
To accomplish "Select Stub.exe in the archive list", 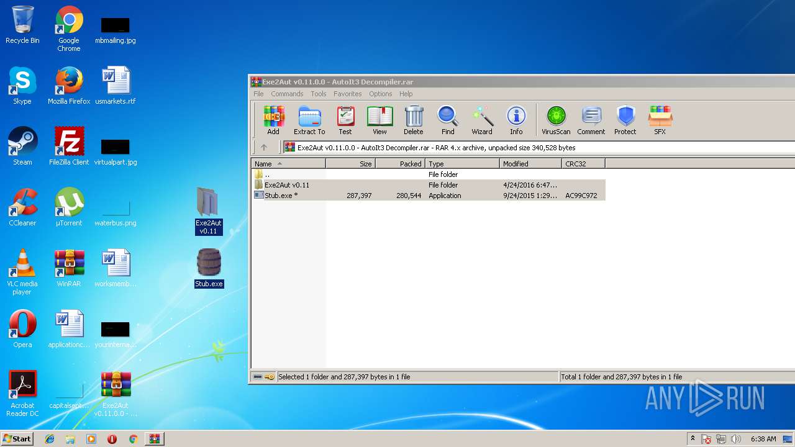I will point(428,196).
